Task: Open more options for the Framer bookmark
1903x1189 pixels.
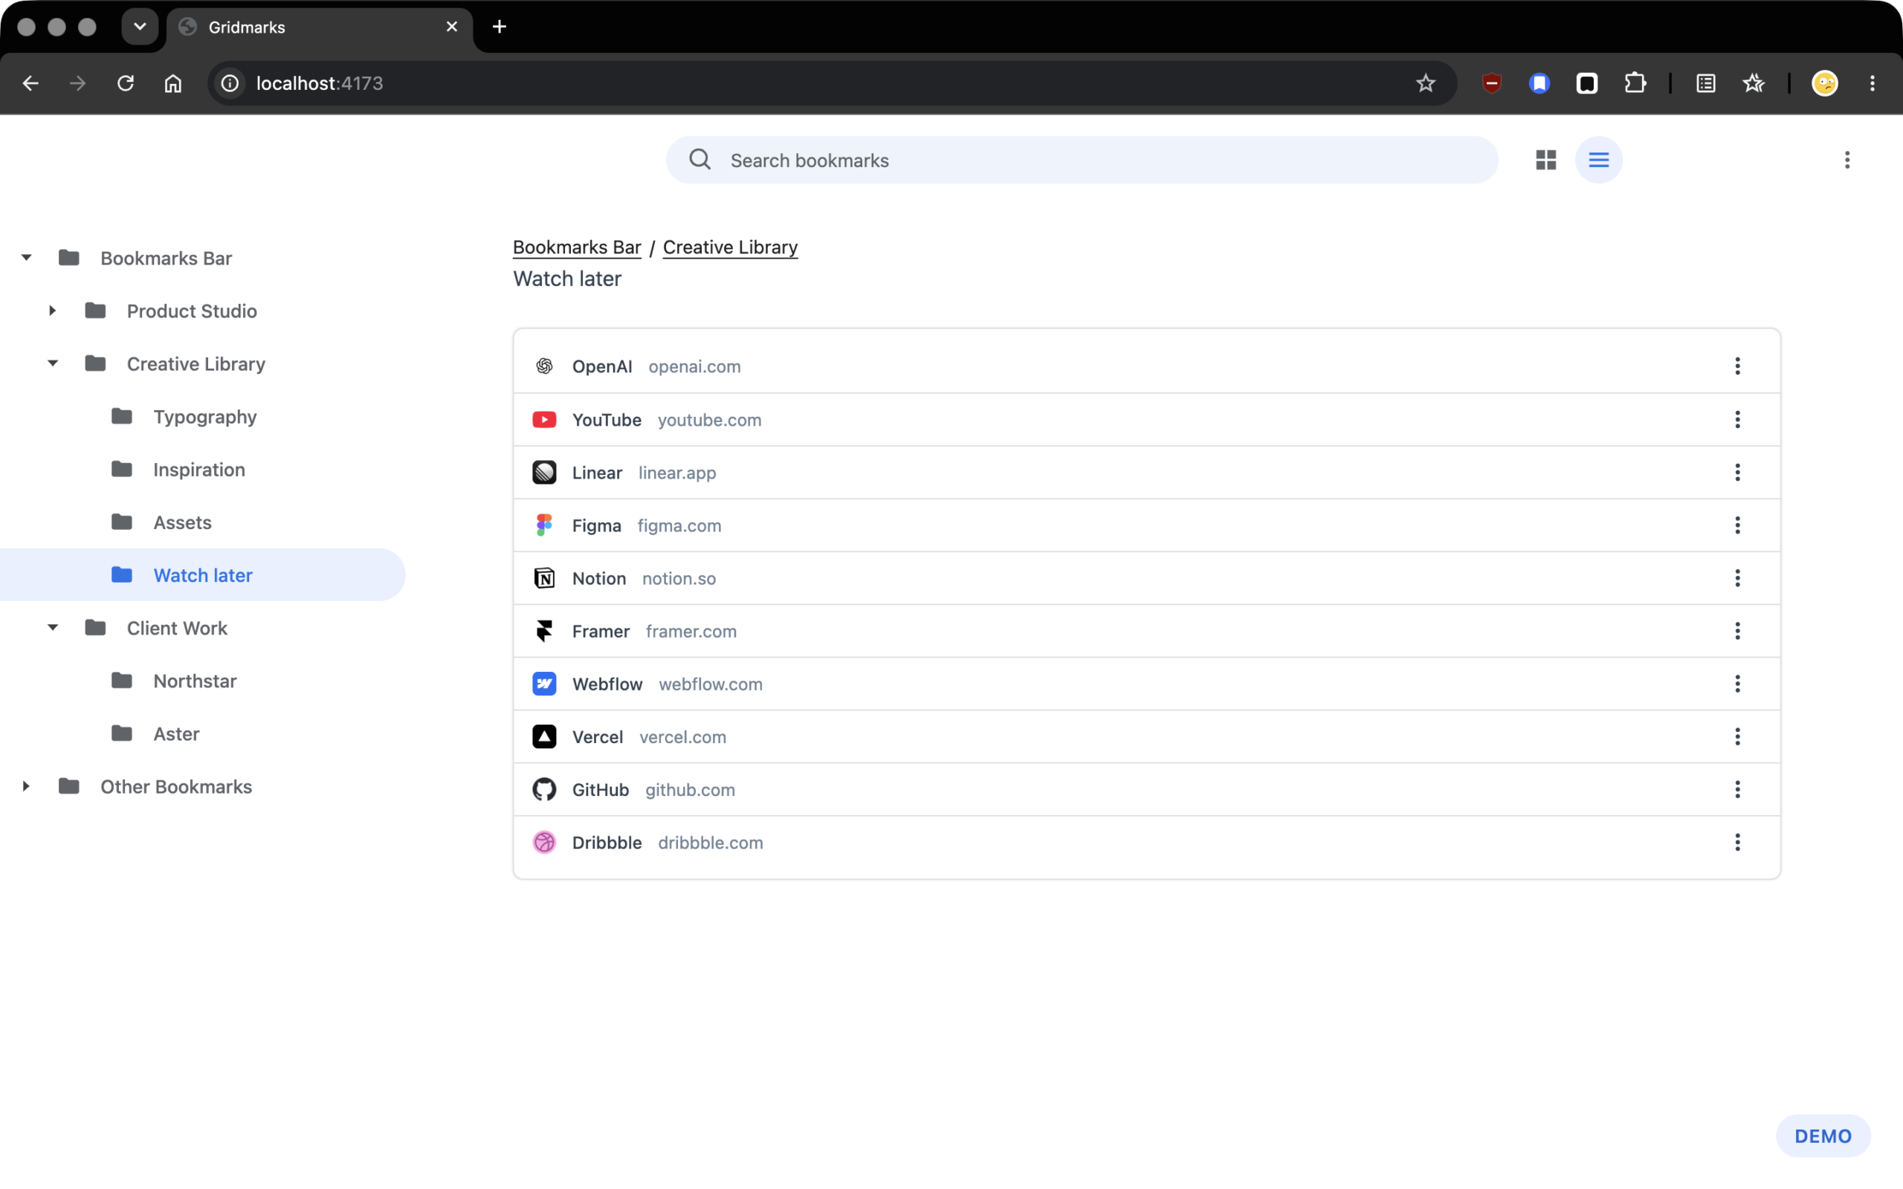Action: [1737, 631]
